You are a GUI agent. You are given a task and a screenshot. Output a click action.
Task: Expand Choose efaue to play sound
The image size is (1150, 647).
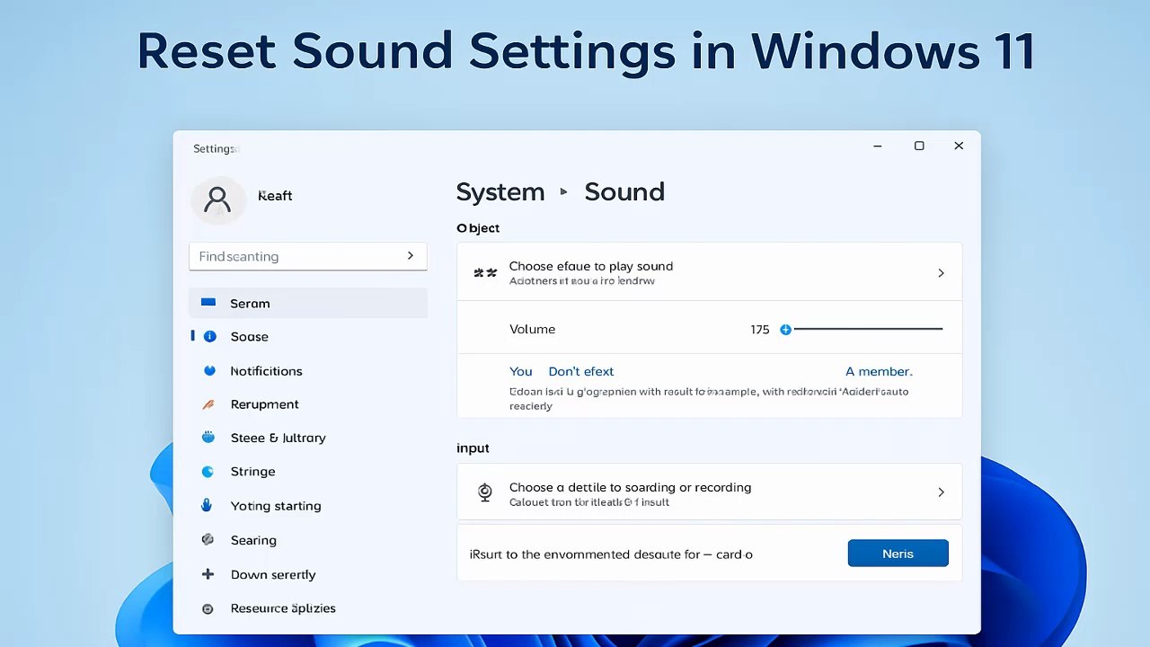[941, 273]
